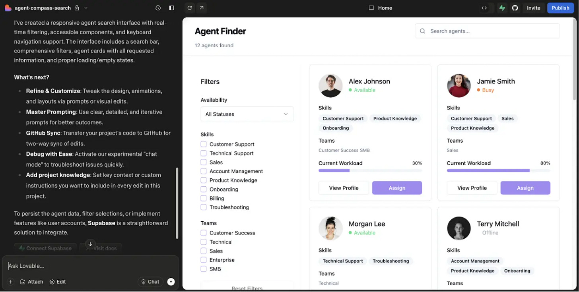The image size is (579, 292).
Task: Click Jamie Smith's Busy status label
Action: point(488,90)
